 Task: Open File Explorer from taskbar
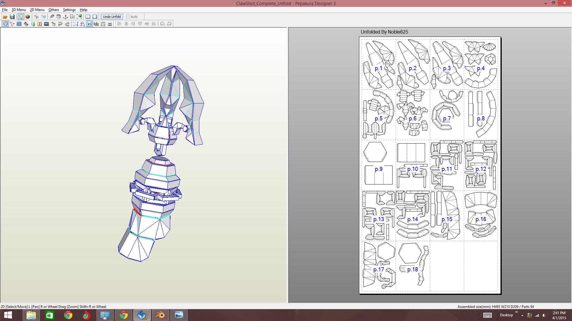tap(31, 315)
